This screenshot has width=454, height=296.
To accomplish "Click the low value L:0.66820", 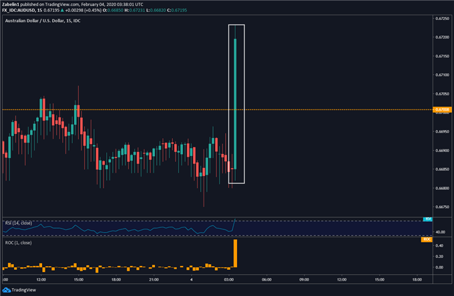I will coord(156,10).
